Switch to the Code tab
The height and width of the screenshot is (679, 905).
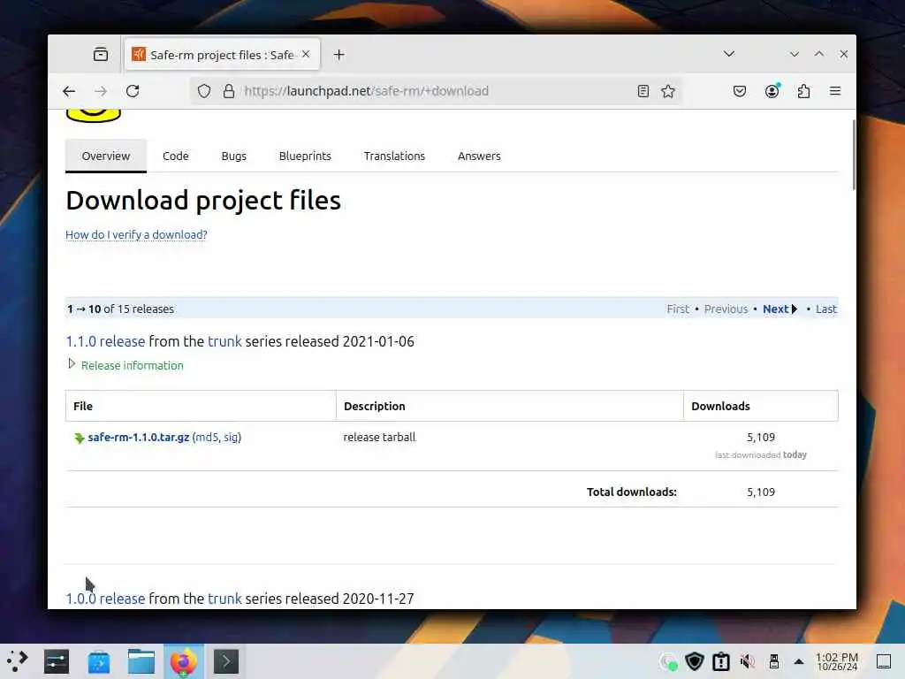pyautogui.click(x=176, y=156)
